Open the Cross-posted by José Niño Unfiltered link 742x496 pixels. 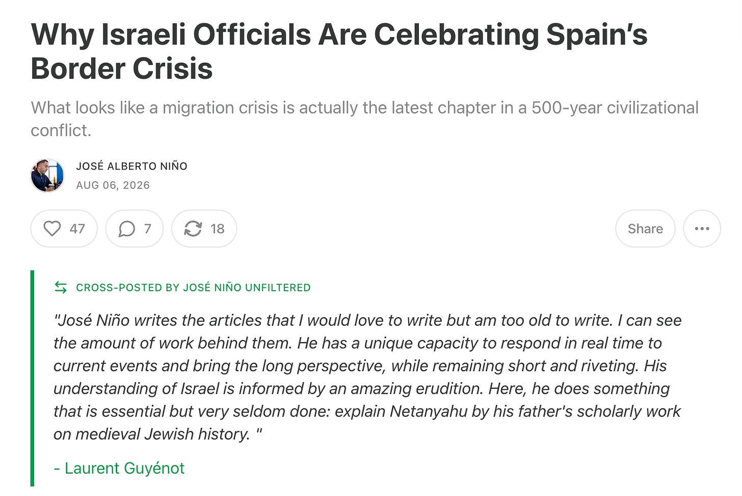pyautogui.click(x=193, y=288)
